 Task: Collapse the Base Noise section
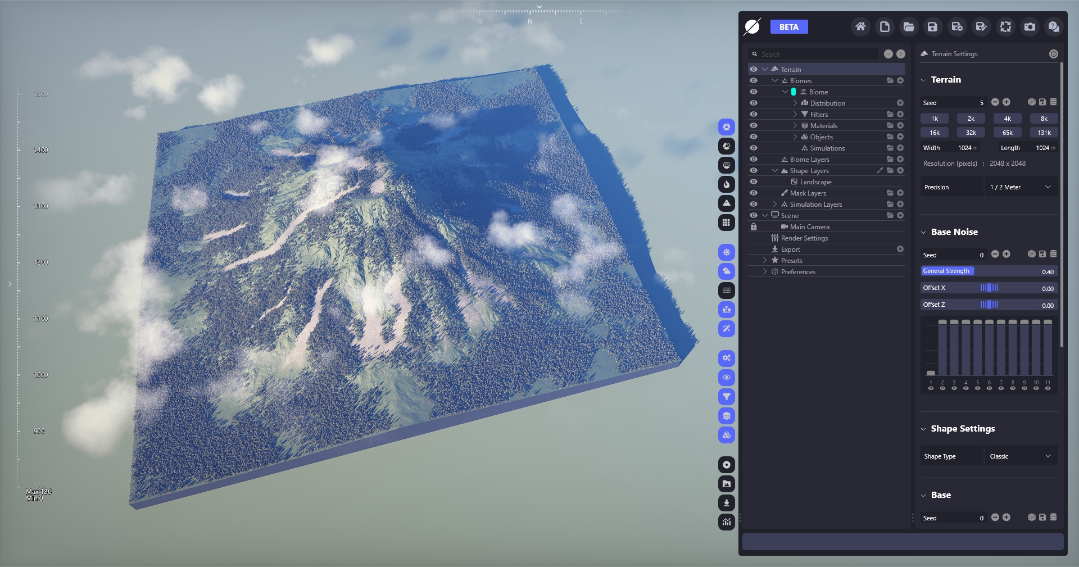pos(923,232)
